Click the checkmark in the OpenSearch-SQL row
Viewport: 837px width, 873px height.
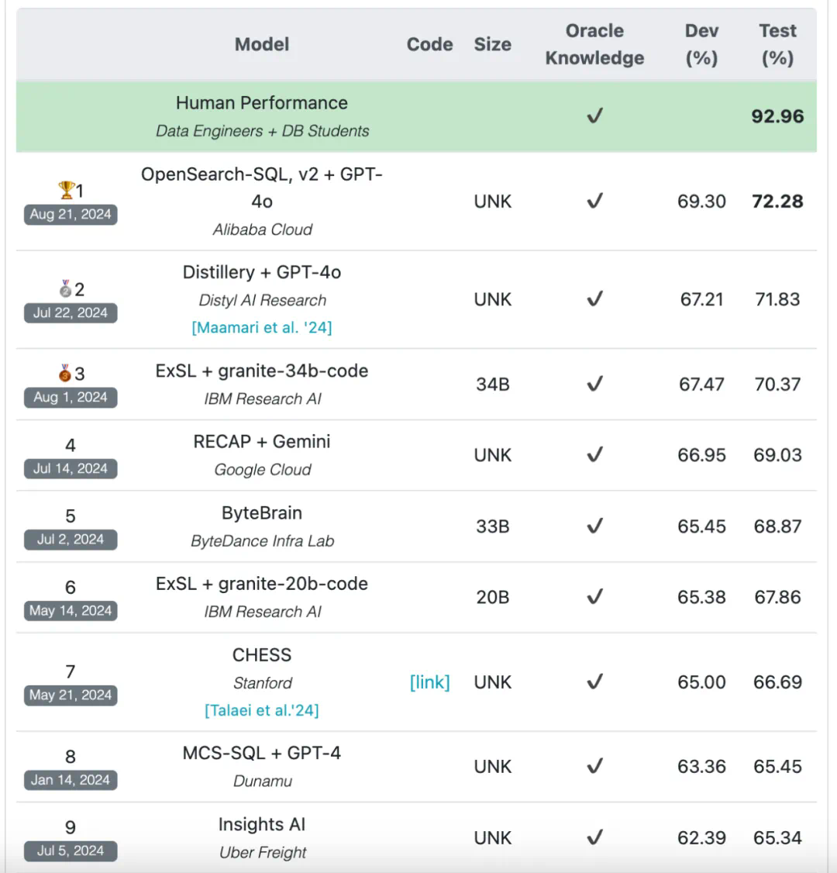click(594, 202)
